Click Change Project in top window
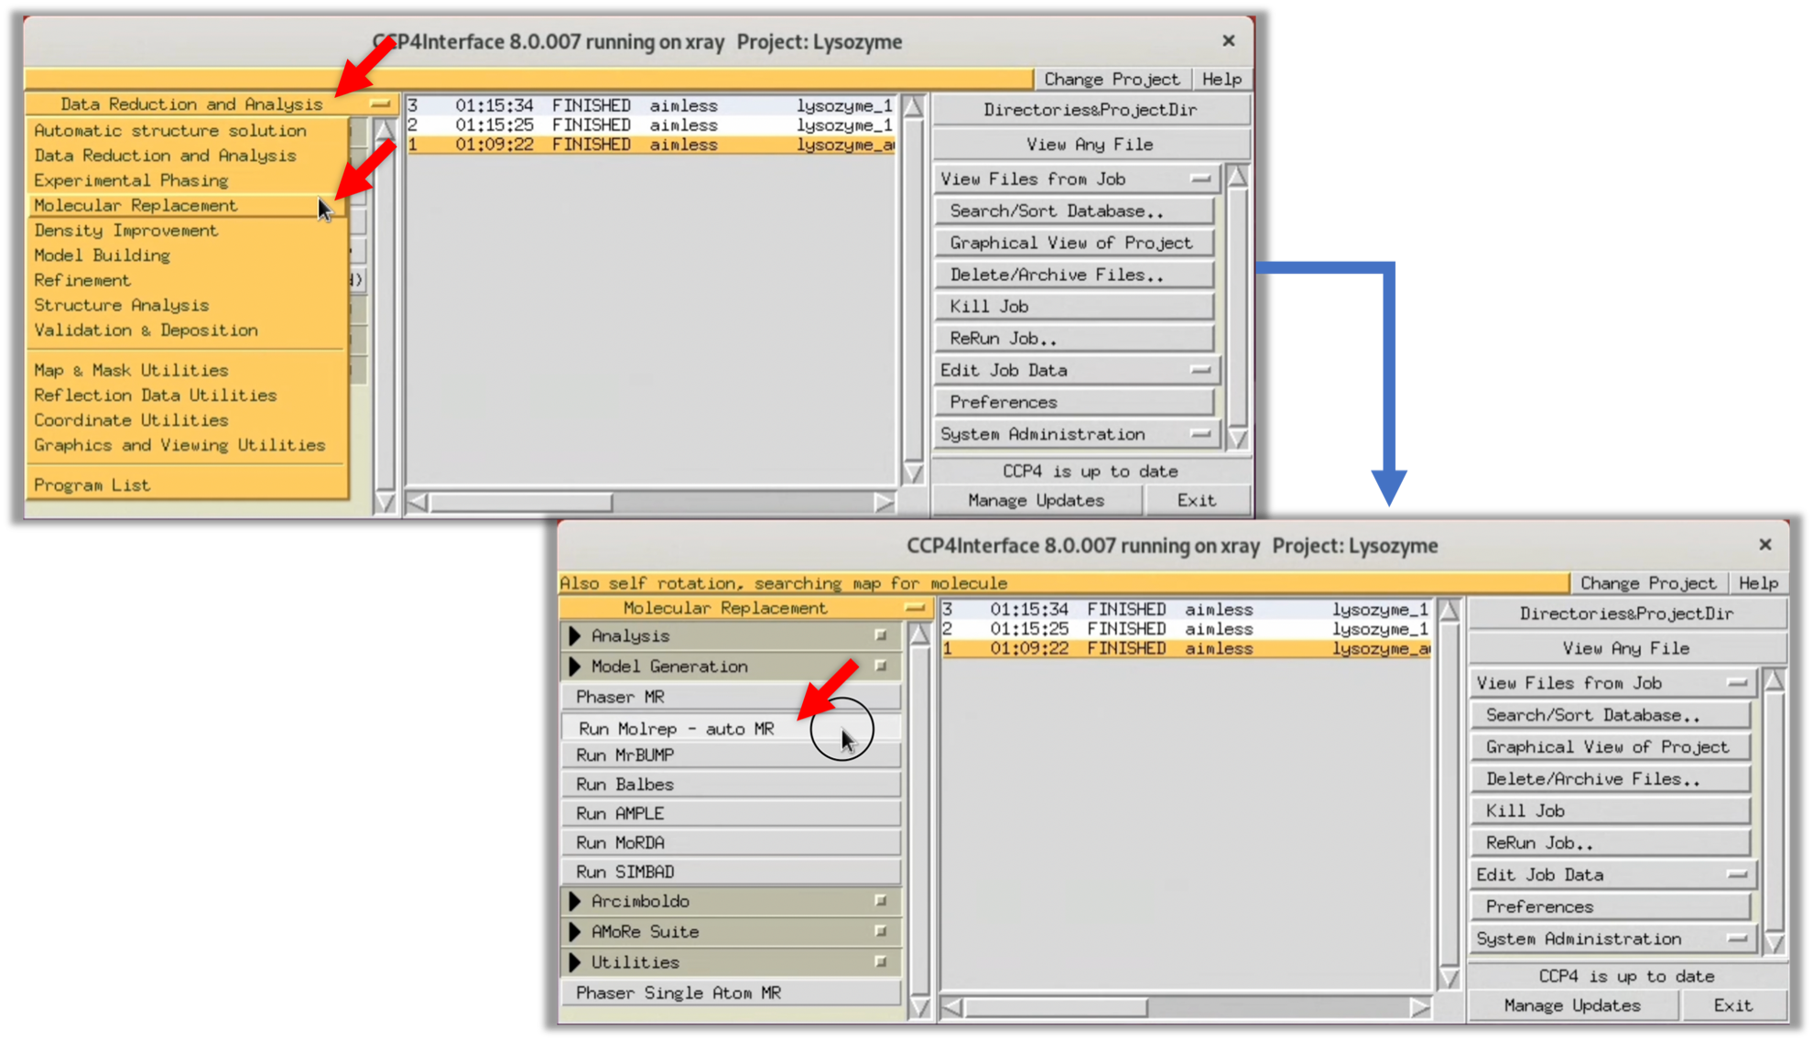The image size is (1813, 1041). coord(1111,80)
